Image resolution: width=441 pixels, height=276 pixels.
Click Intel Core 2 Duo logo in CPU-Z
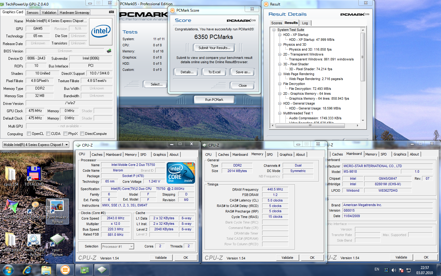pyautogui.click(x=181, y=173)
